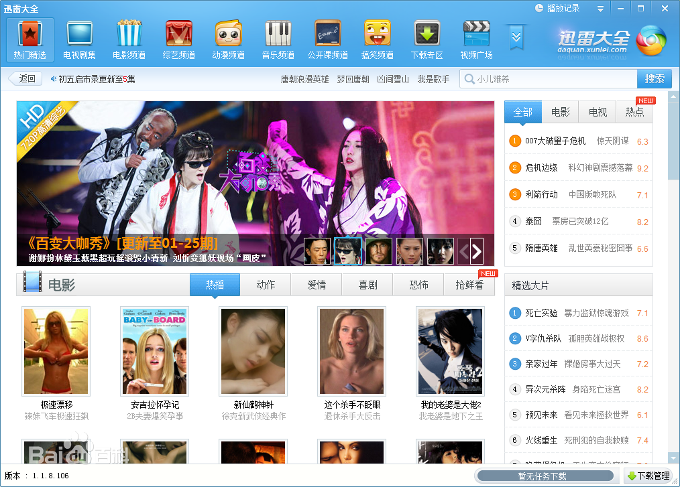Click the 下载管理 download manager button
The height and width of the screenshot is (487, 680).
point(648,476)
